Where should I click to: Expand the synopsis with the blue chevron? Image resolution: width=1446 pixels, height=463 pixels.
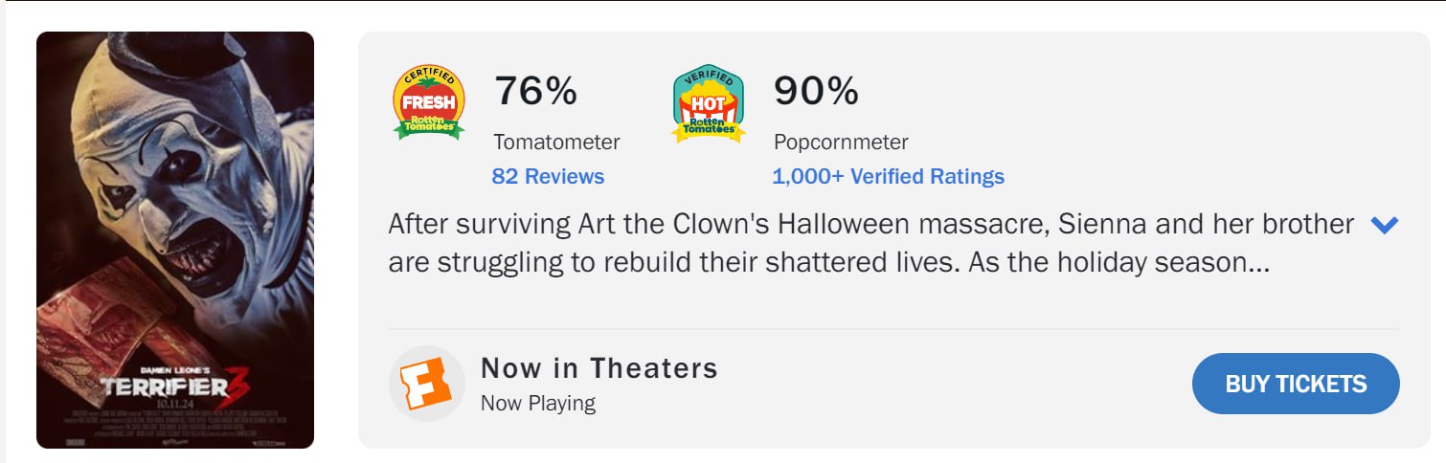[x=1385, y=226]
